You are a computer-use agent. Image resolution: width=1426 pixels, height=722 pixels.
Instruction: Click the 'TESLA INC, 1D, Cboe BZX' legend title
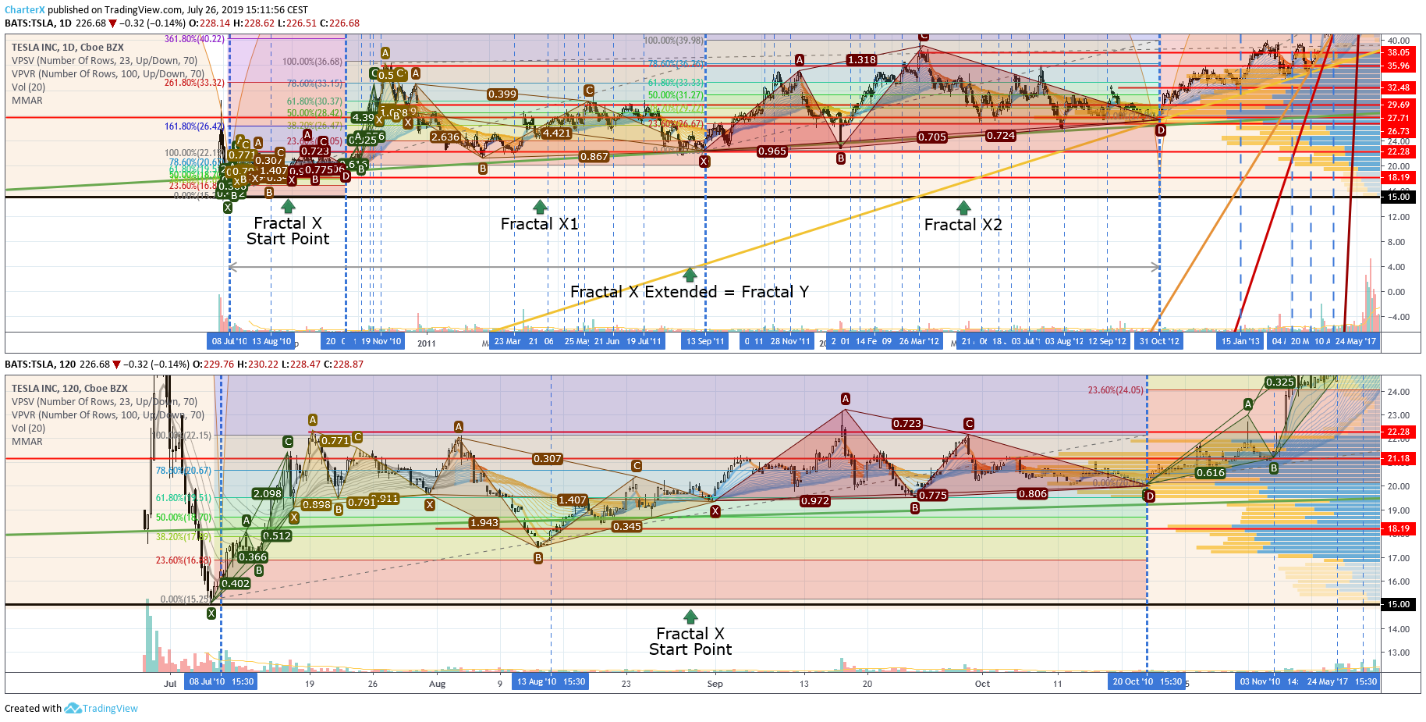[68, 48]
